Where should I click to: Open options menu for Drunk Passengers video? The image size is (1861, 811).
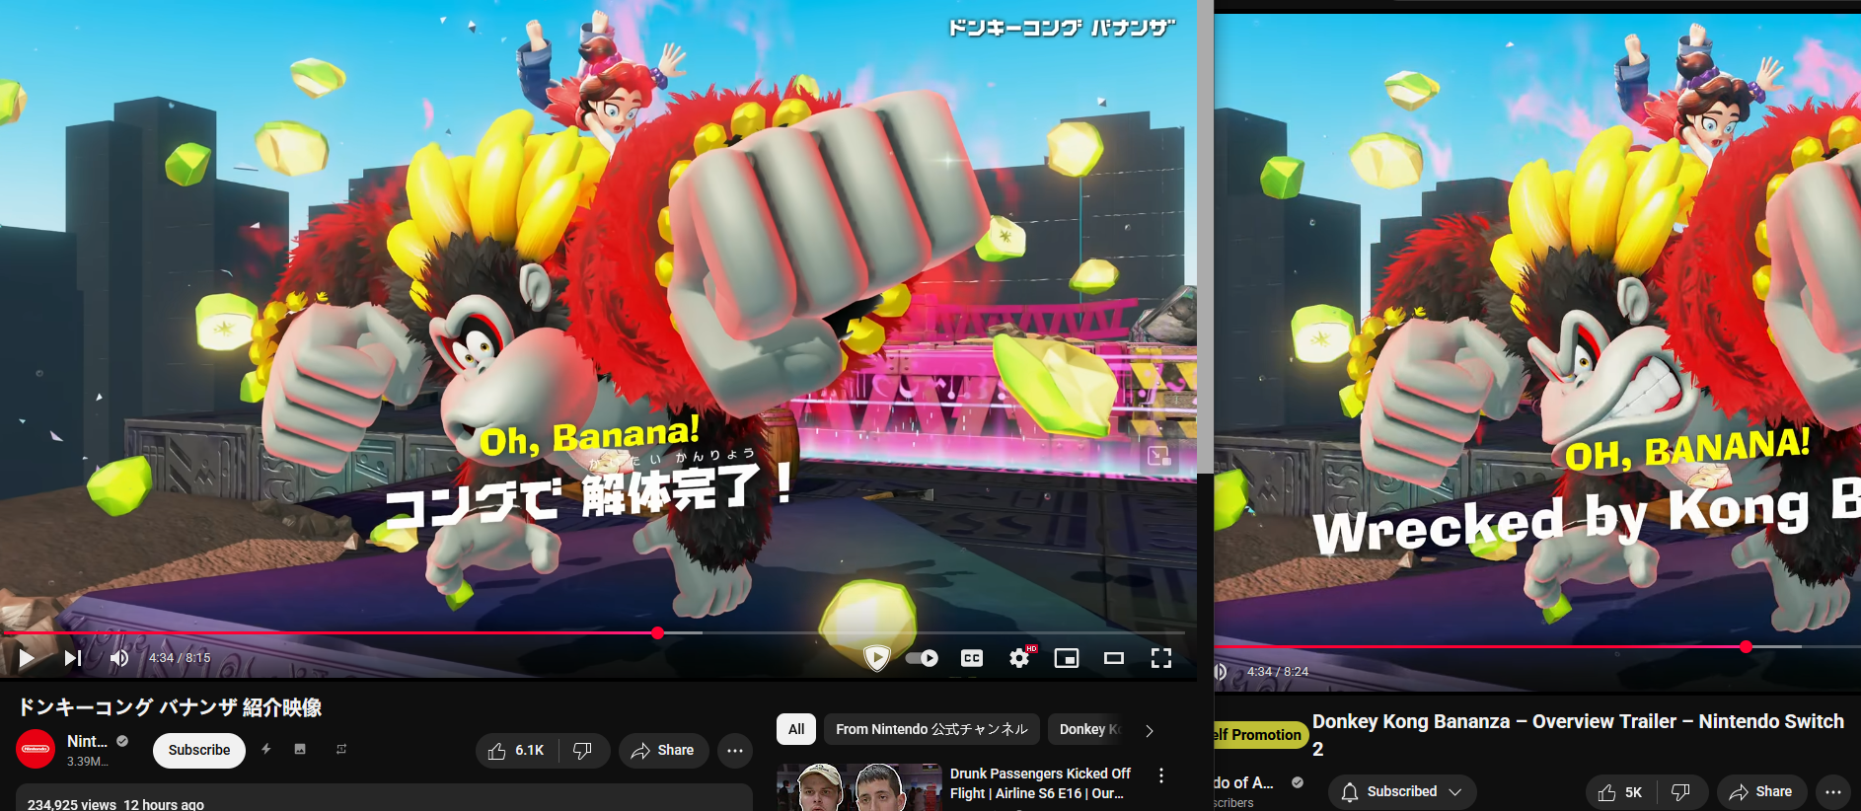[x=1161, y=775]
